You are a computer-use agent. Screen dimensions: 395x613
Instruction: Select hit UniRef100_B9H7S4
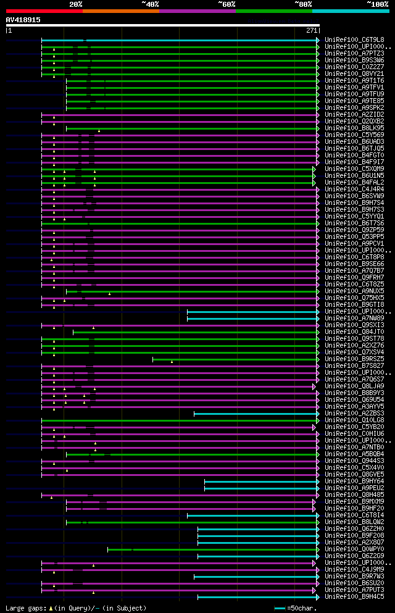[x=354, y=203]
